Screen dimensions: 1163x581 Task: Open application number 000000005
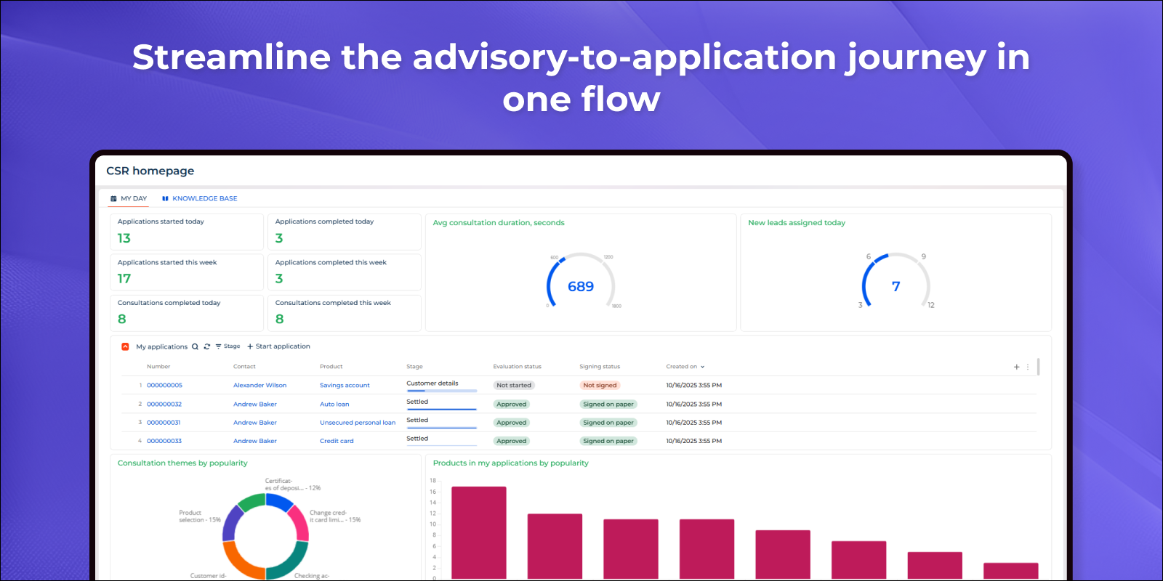pos(164,386)
